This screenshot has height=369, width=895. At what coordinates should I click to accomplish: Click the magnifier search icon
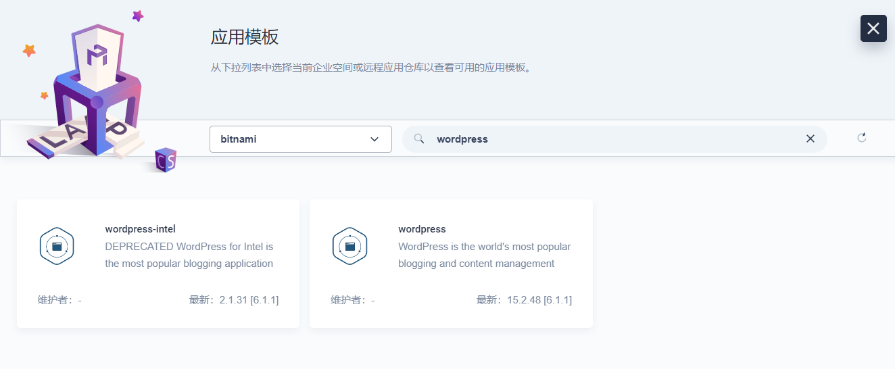(419, 139)
